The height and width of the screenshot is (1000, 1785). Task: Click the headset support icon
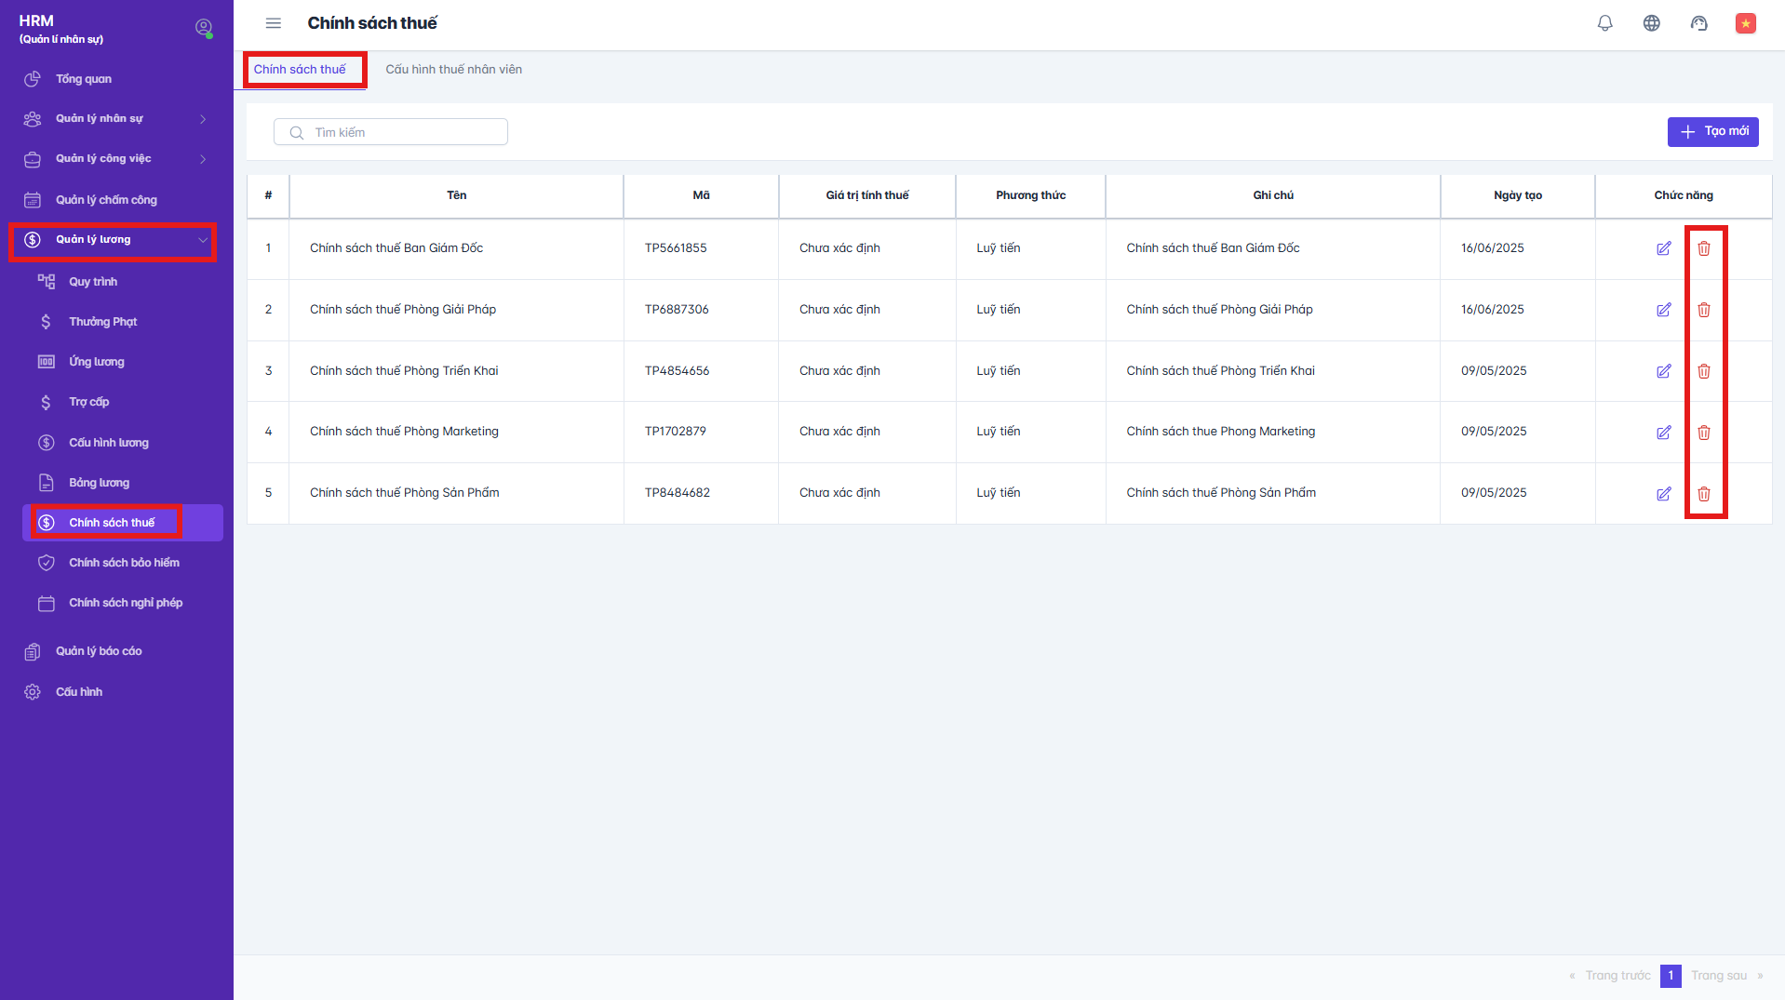pos(1698,23)
